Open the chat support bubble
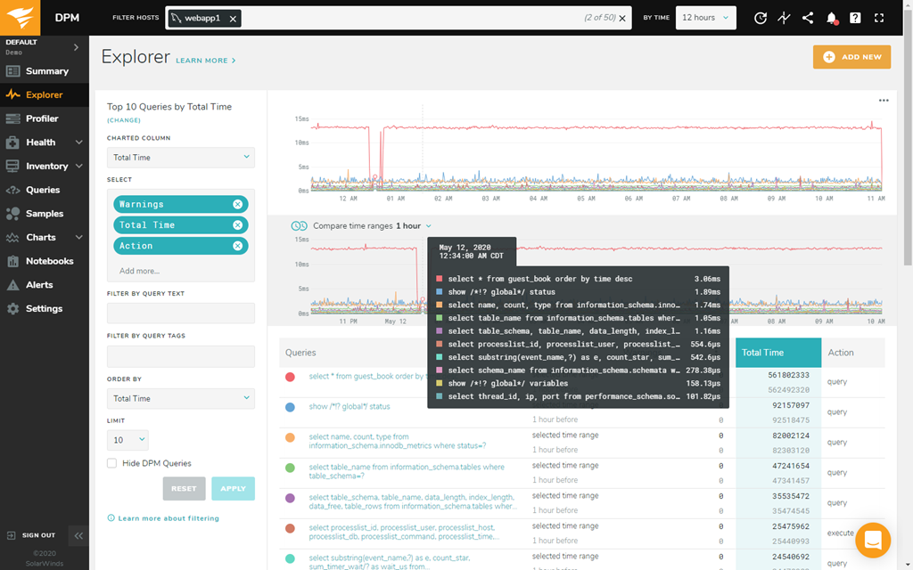Viewport: 913px width, 570px height. 873,540
